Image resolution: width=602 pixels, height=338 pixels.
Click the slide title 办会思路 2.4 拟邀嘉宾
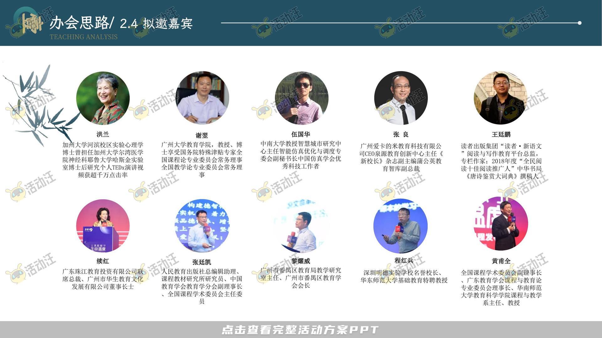pos(122,23)
